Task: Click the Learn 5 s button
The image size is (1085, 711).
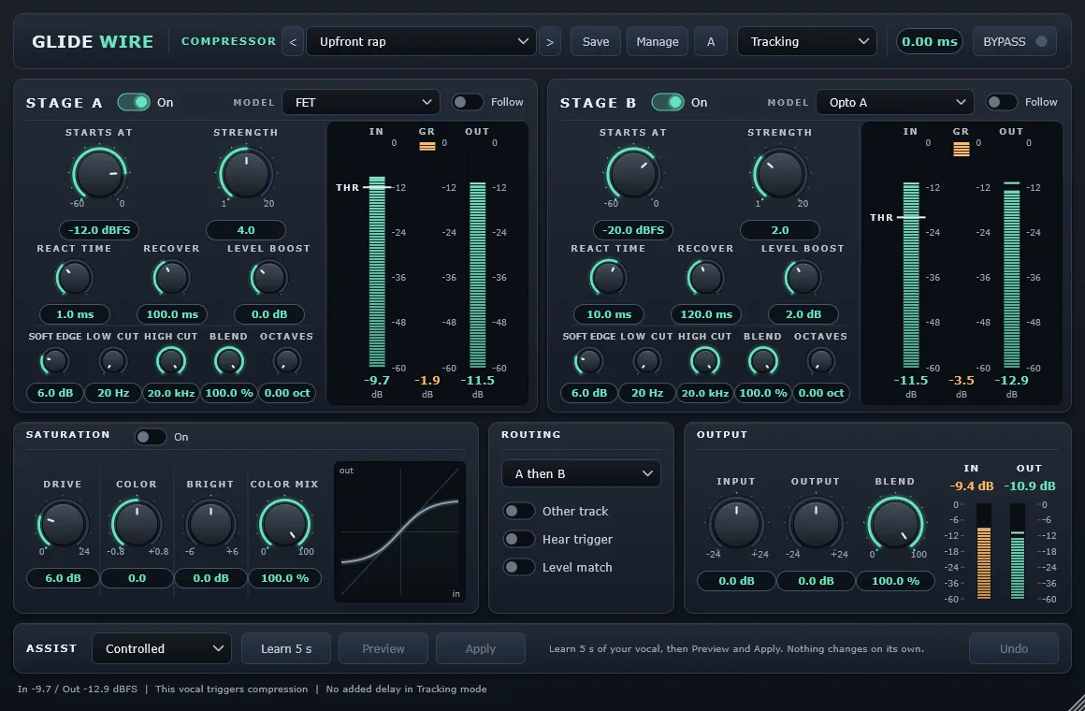Action: coord(286,648)
